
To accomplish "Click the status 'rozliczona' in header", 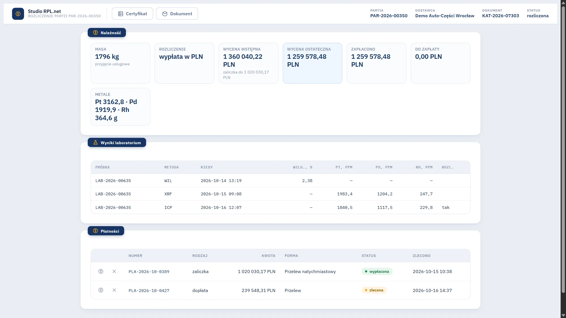I will [x=537, y=16].
